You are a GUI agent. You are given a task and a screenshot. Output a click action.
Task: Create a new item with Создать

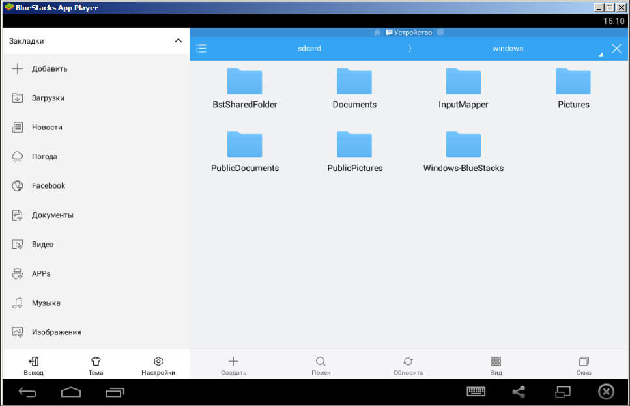(233, 366)
